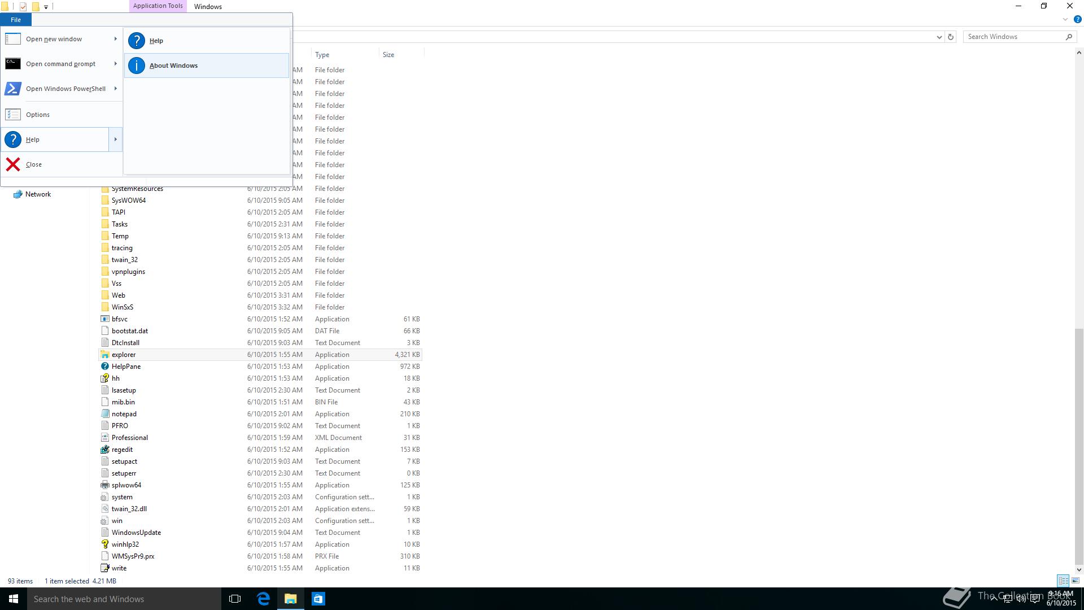Expand the Open command prompt submenu arrow
The height and width of the screenshot is (610, 1084).
point(115,64)
